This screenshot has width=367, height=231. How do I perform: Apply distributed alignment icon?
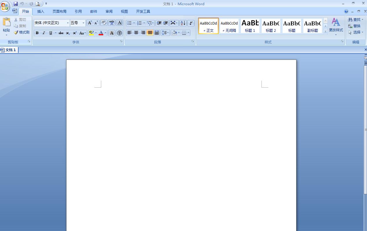pyautogui.click(x=157, y=33)
